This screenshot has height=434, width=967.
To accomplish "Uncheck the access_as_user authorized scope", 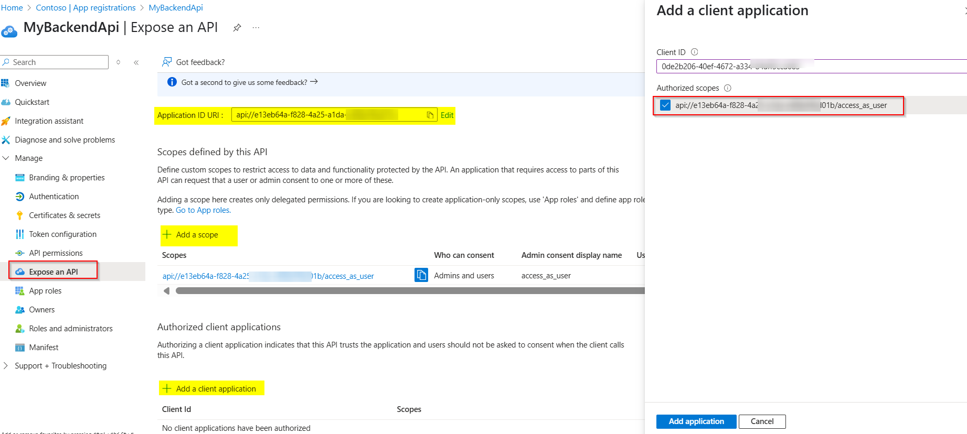I will click(x=665, y=105).
